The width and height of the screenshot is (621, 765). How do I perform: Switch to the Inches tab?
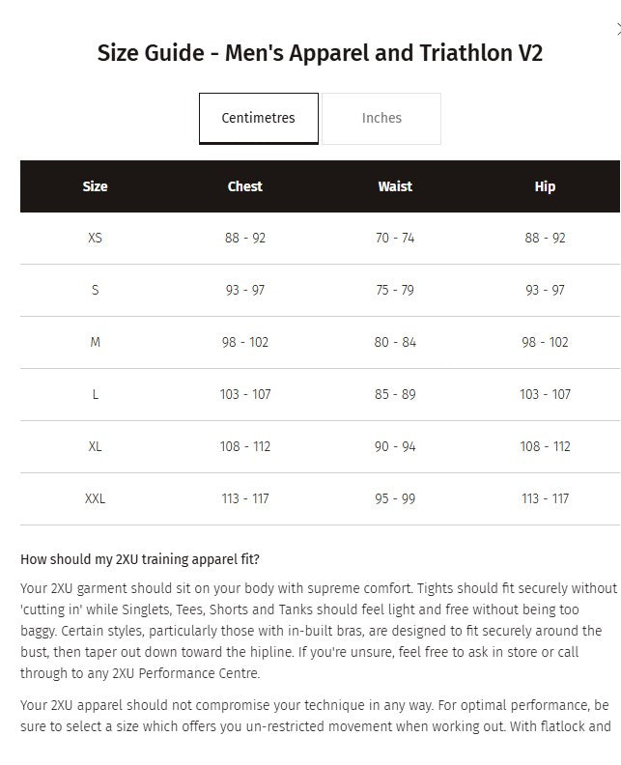381,118
